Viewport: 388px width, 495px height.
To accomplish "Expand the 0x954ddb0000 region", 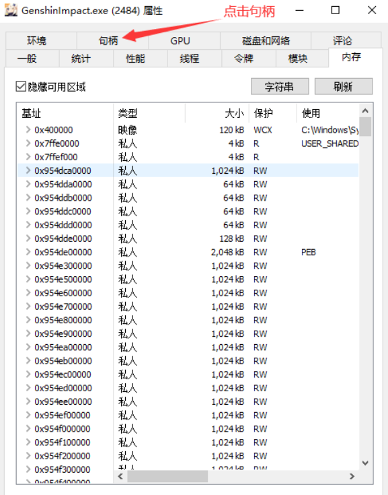I will pos(28,197).
